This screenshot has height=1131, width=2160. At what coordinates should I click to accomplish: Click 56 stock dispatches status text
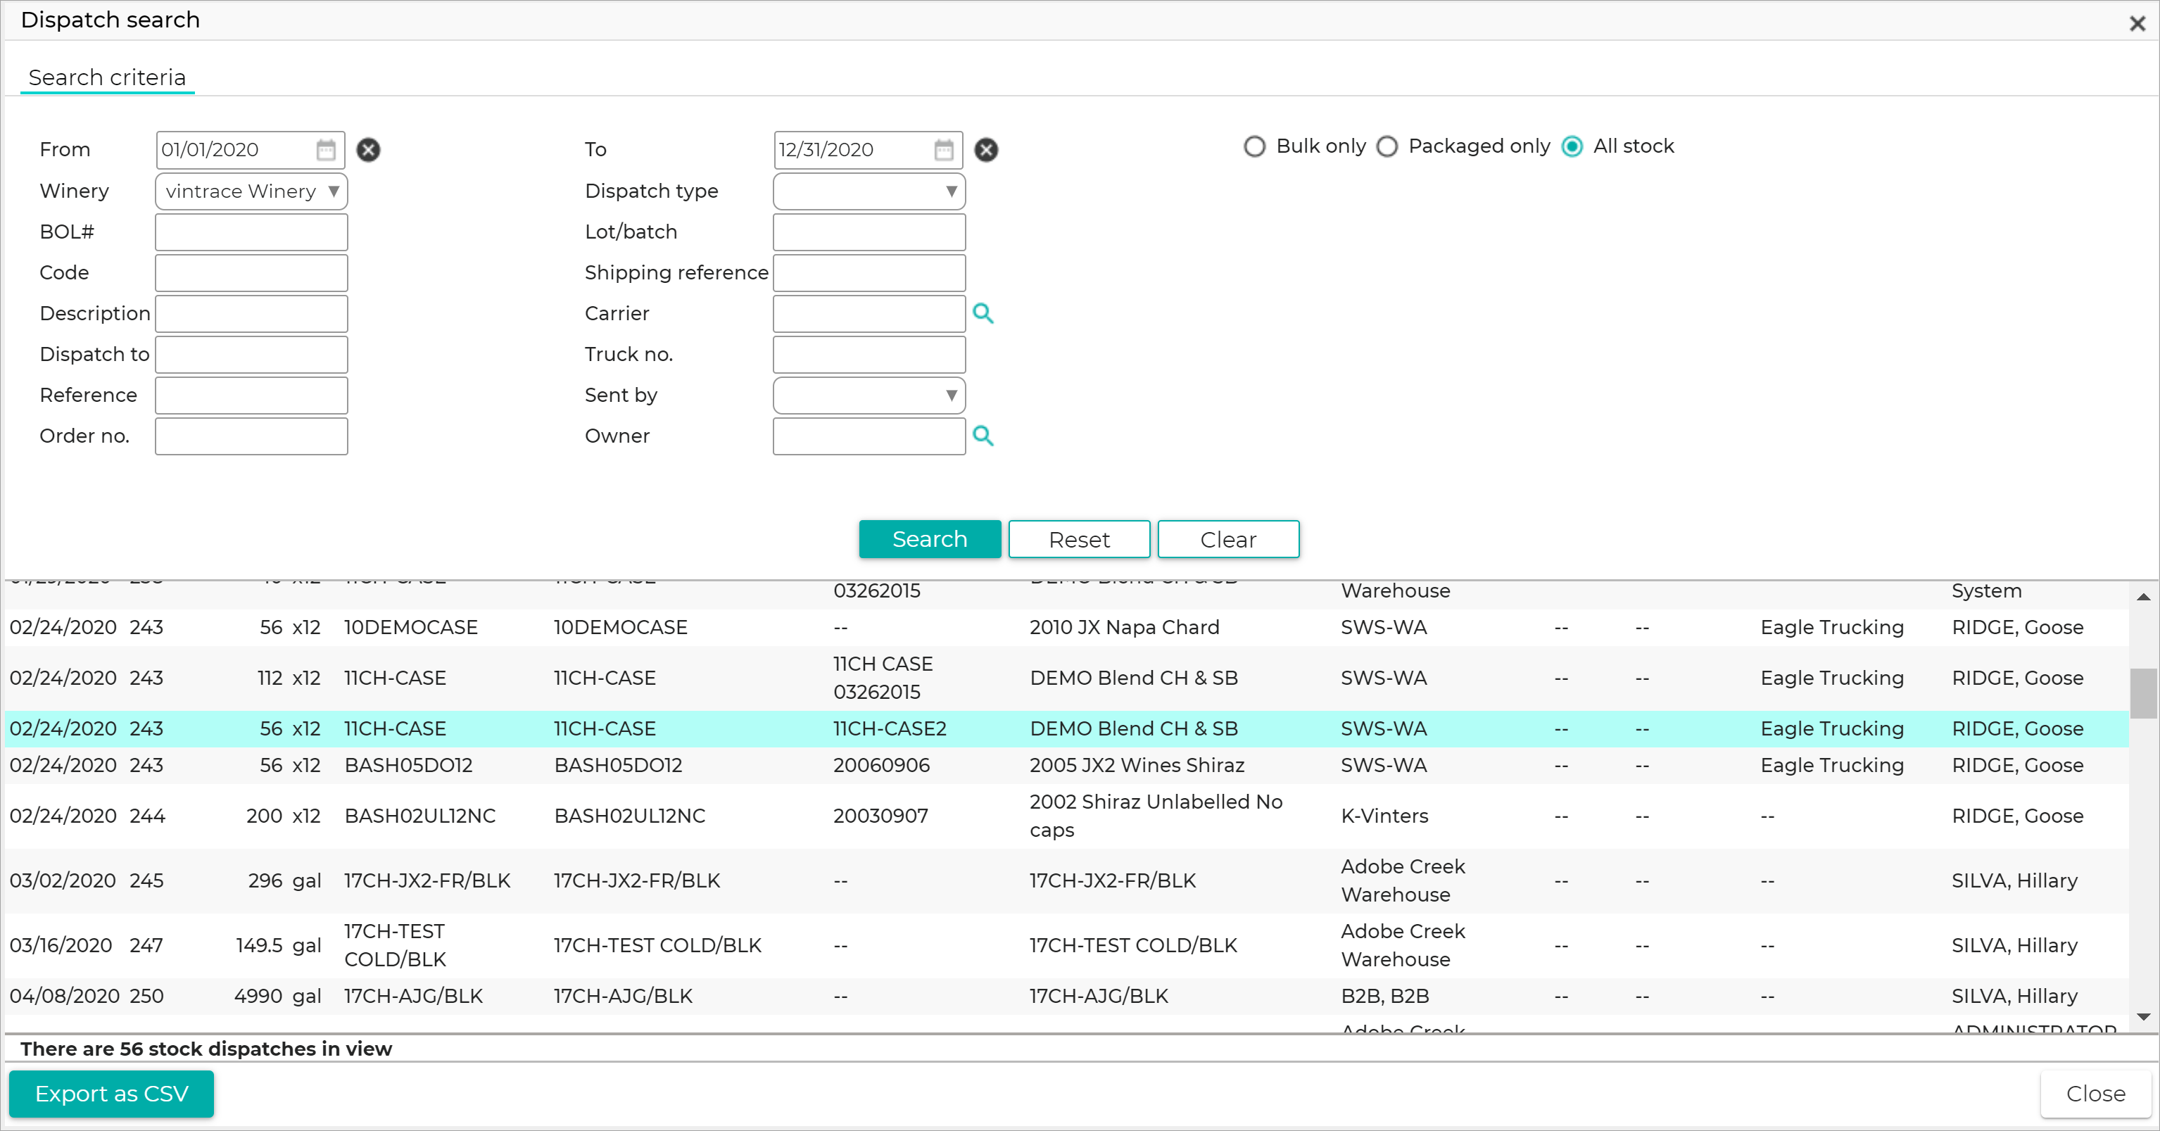pyautogui.click(x=206, y=1049)
